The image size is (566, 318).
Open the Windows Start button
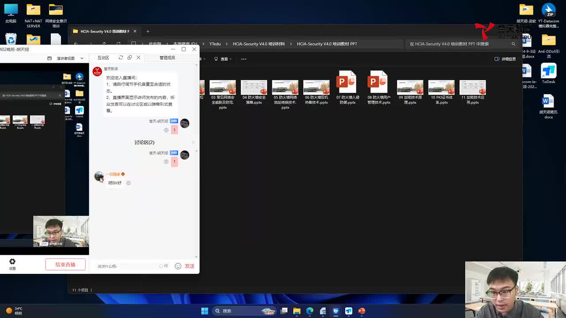click(205, 311)
